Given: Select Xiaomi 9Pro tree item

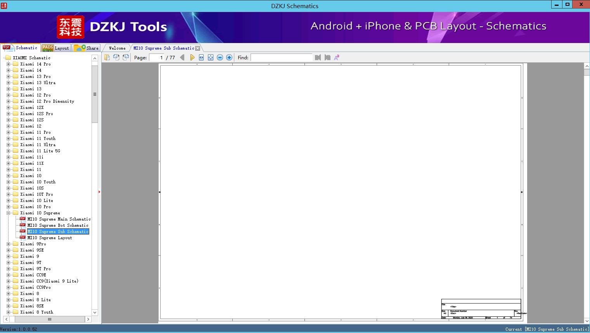Looking at the screenshot, I should 33,244.
